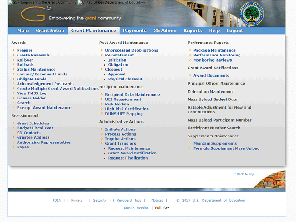The width and height of the screenshot is (296, 222).
Task: Open Reinstatement Obligation sub-link
Action: (118, 65)
